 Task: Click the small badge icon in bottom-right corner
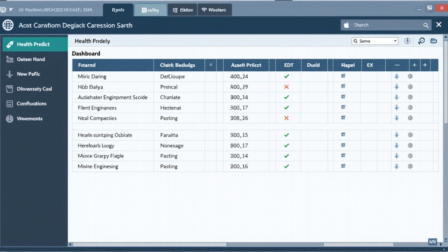point(433,242)
